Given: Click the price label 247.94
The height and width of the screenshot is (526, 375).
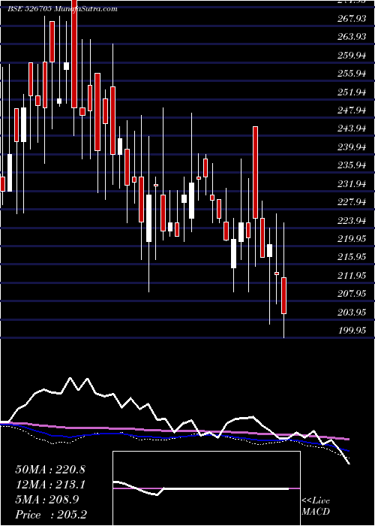Looking at the screenshot, I should 352,110.
